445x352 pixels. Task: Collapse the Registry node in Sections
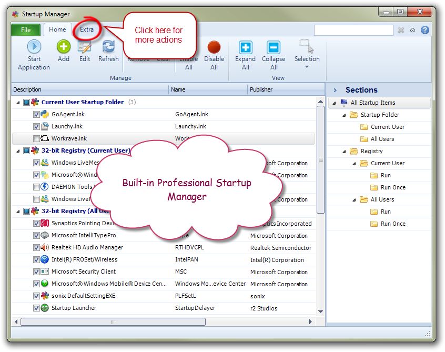click(344, 151)
